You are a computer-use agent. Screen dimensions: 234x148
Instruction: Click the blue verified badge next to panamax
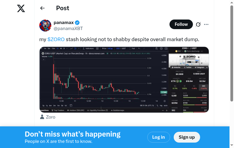[x=77, y=23]
